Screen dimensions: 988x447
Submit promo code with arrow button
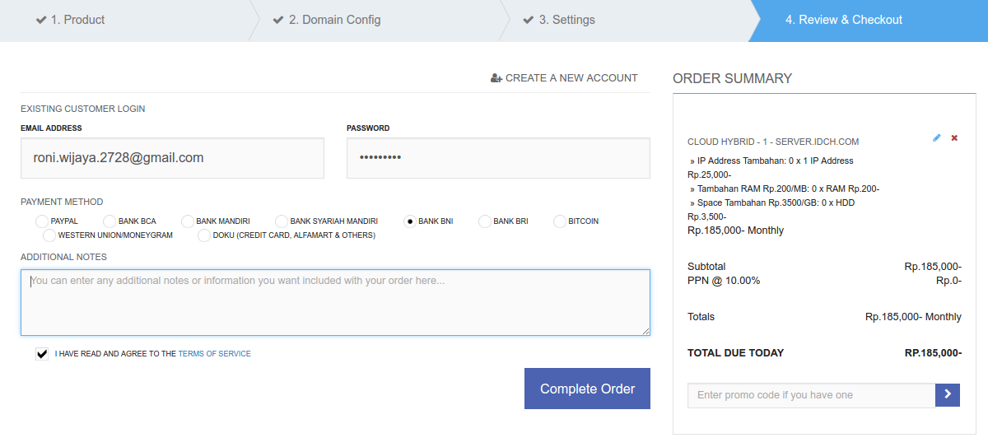click(948, 395)
